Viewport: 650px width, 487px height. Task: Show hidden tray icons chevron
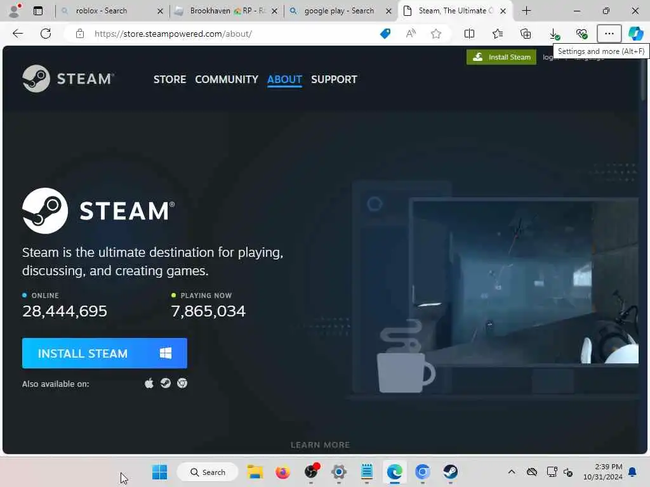(x=512, y=472)
